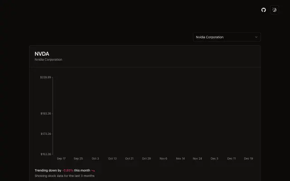Click the Oct 29 date label
This screenshot has width=290, height=181.
(146, 158)
